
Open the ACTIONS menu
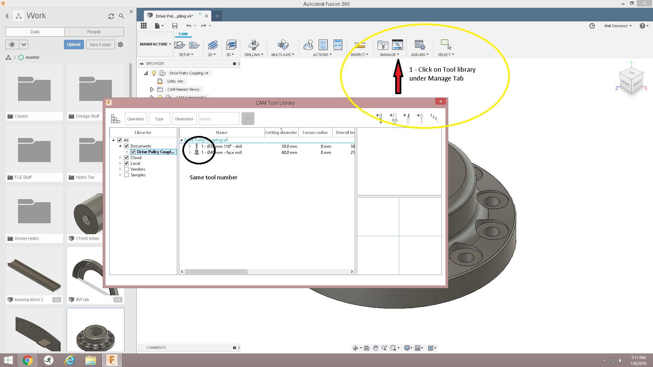click(322, 55)
